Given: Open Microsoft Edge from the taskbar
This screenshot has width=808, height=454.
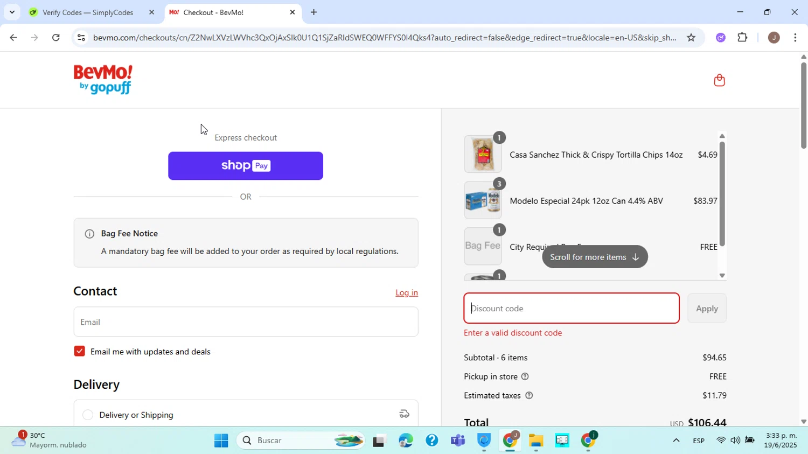Looking at the screenshot, I should pyautogui.click(x=406, y=441).
